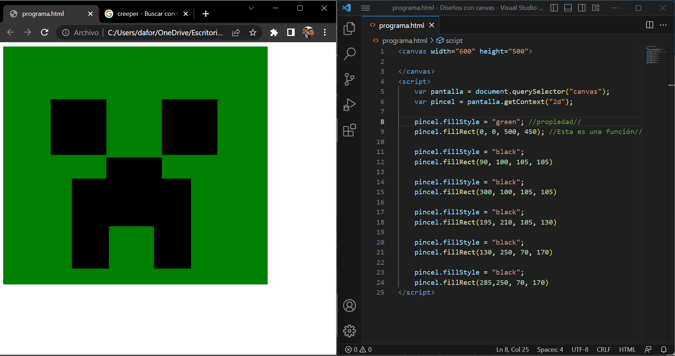Viewport: 675px width, 356px height.
Task: Toggle the bottom panel layout icon
Action: 568,8
